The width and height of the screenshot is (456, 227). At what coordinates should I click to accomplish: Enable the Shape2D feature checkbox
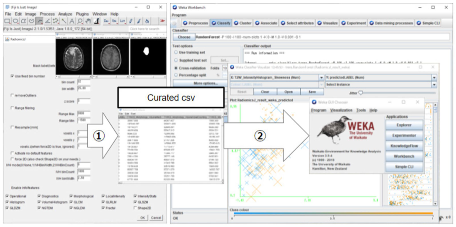(135, 208)
